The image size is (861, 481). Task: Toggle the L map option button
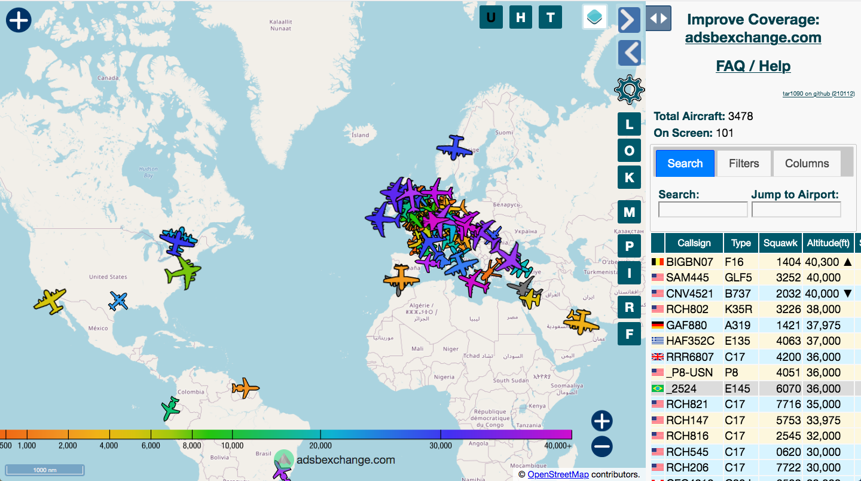coord(629,125)
